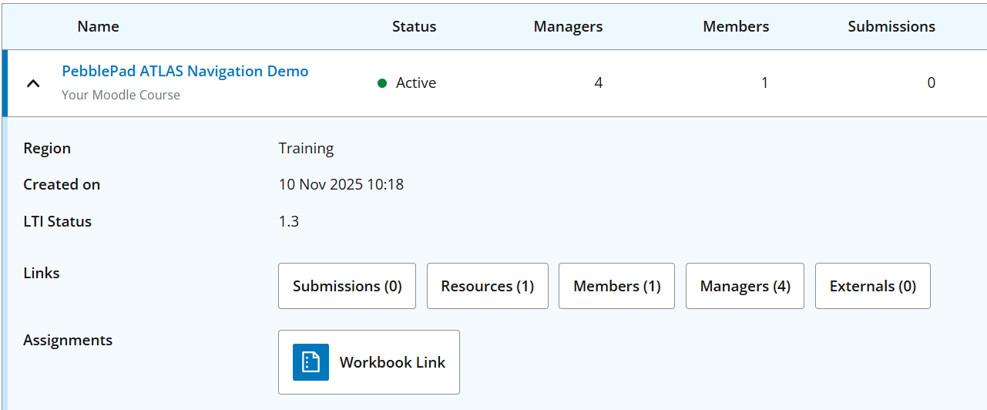Click the workbook document icon
This screenshot has height=410, width=987.
pyautogui.click(x=311, y=362)
